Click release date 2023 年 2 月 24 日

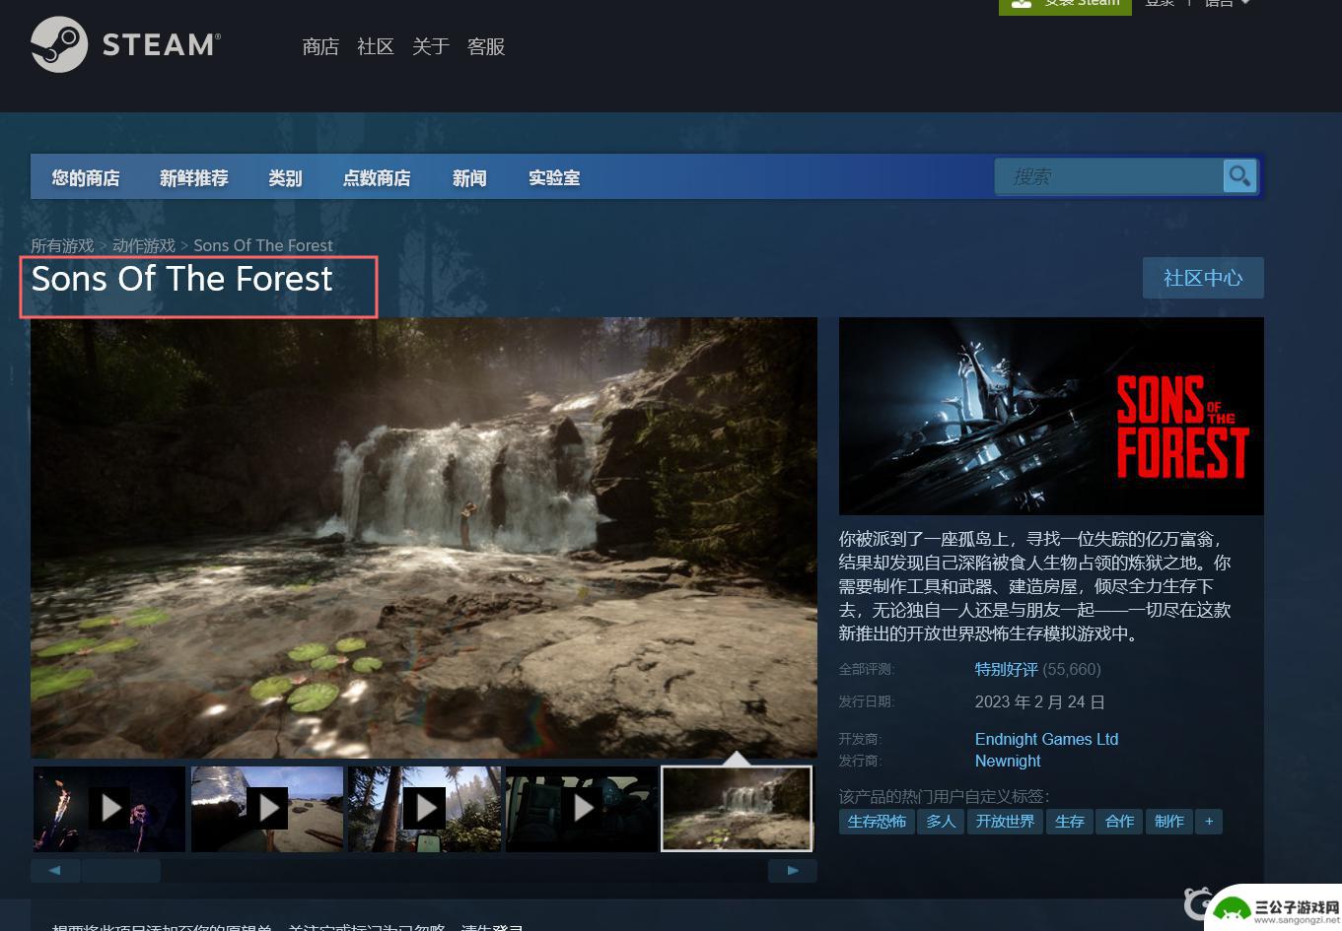[1040, 701]
